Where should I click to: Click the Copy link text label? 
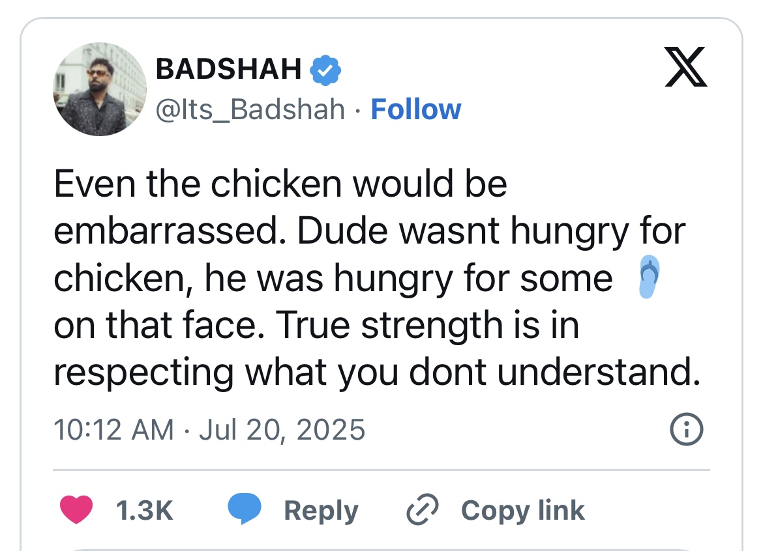click(x=522, y=511)
